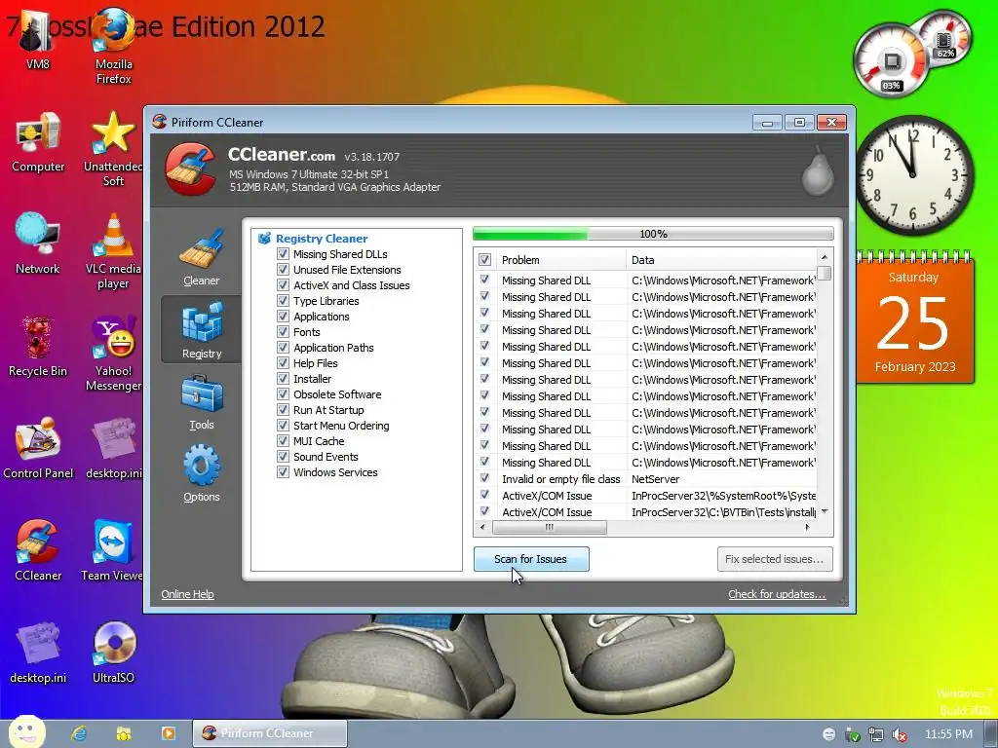
Task: Open the Cleaner section in CCleaner sidebar
Action: [201, 257]
